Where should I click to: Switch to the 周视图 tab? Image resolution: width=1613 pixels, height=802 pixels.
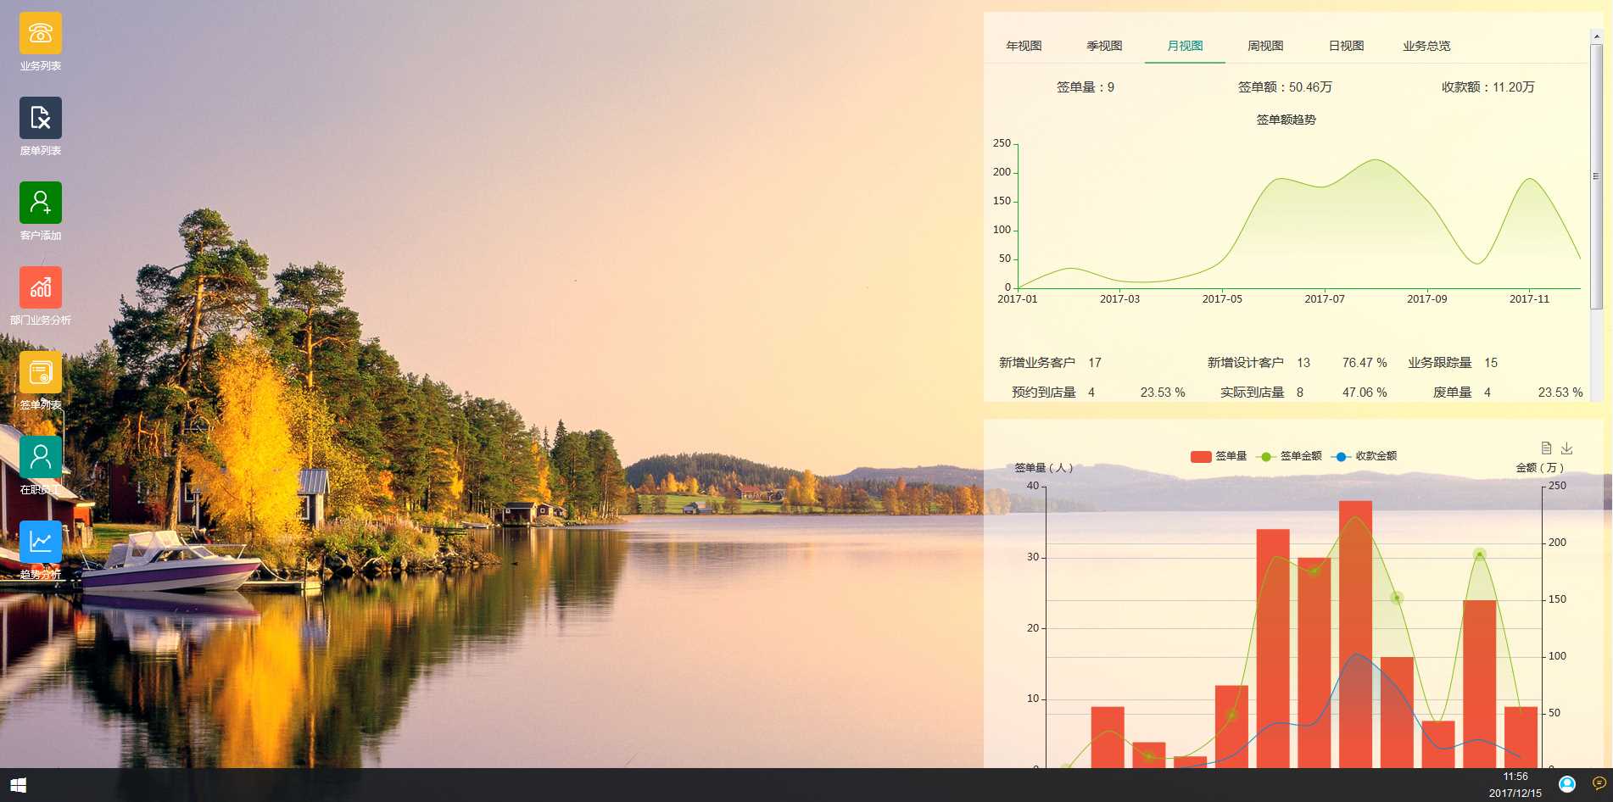1265,46
